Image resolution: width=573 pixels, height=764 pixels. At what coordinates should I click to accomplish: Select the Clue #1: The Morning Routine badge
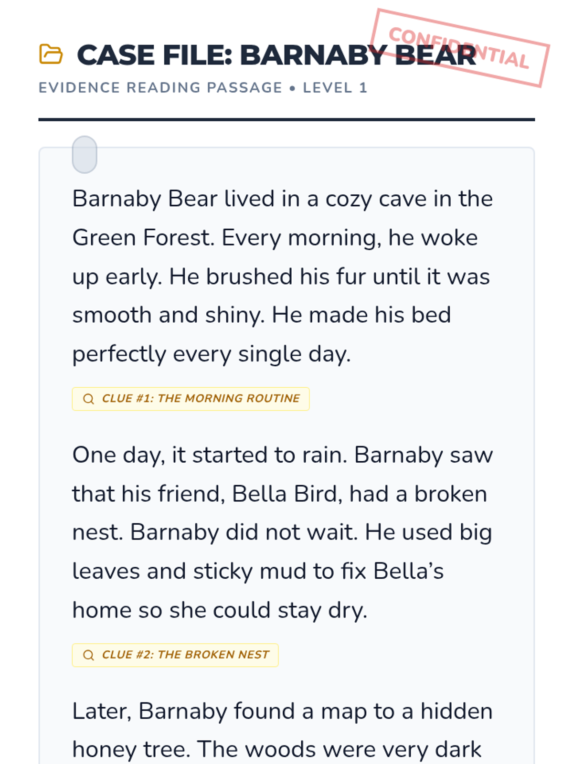(191, 399)
